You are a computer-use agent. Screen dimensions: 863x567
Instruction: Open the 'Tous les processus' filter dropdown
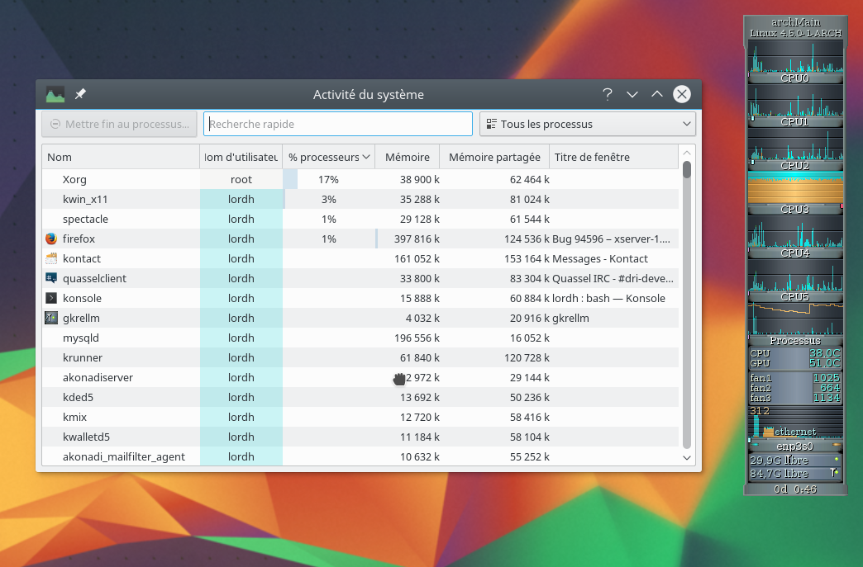[x=588, y=124]
